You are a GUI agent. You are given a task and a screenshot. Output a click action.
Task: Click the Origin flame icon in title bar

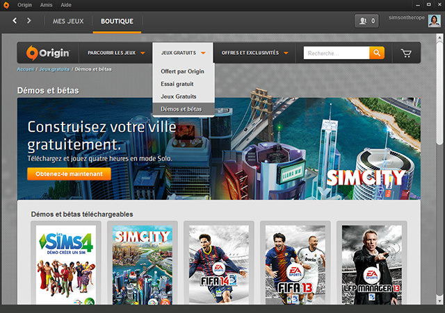click(6, 5)
